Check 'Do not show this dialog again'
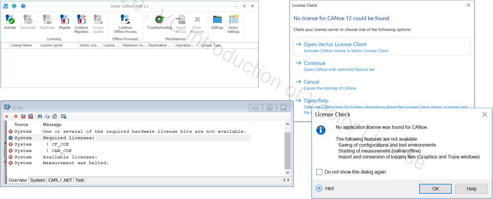Viewport: 493px width, 199px height. pos(320,172)
